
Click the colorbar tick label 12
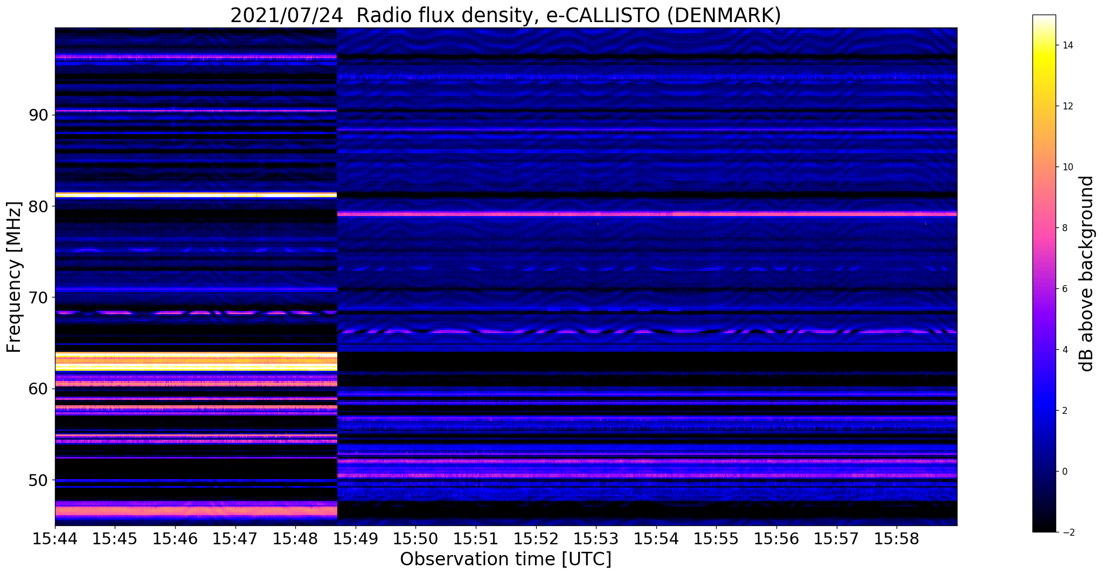click(1067, 106)
